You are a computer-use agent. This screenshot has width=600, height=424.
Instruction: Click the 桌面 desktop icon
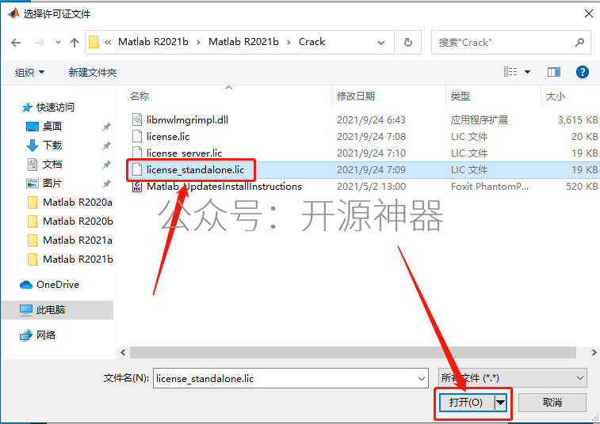point(32,126)
